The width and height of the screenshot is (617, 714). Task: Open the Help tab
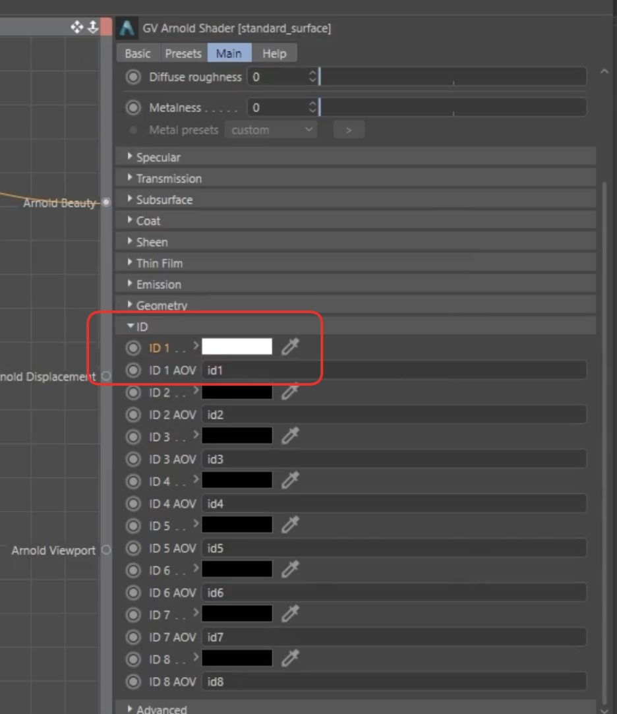click(275, 53)
